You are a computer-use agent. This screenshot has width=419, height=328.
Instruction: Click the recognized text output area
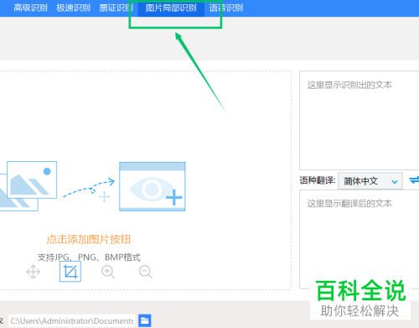click(360, 120)
